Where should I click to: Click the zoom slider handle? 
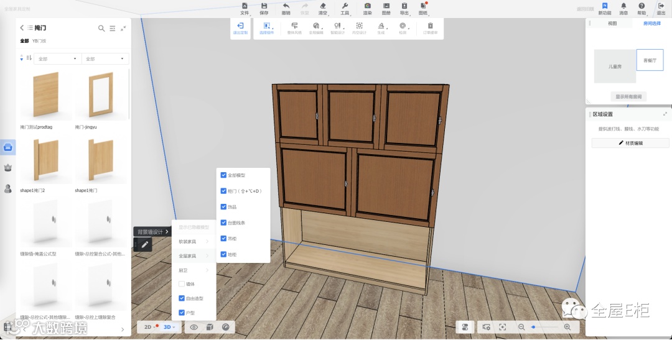533,327
